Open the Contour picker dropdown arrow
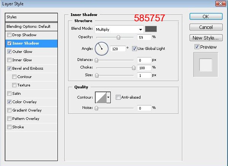 [x=108, y=97]
